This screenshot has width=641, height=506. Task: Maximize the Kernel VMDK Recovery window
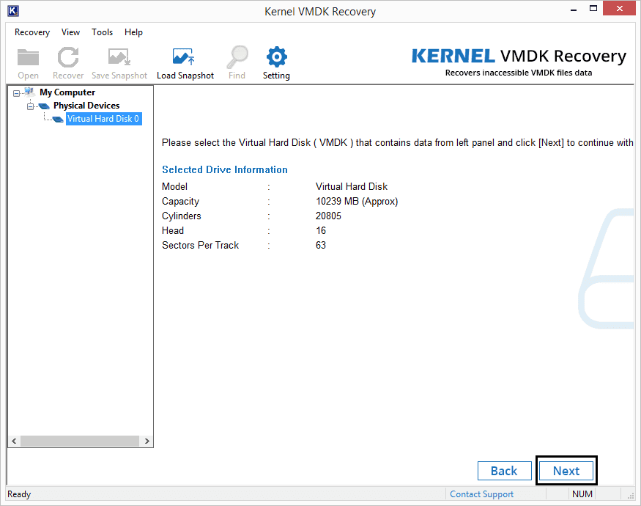click(593, 9)
